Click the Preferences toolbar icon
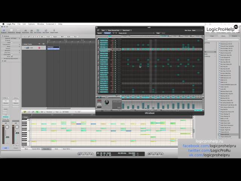Image resolution: width=241 pixels, height=181 pixels. pos(11,31)
